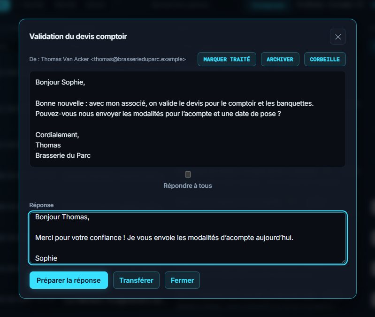Click the Brasserie du Parc line in the email

tap(63, 155)
